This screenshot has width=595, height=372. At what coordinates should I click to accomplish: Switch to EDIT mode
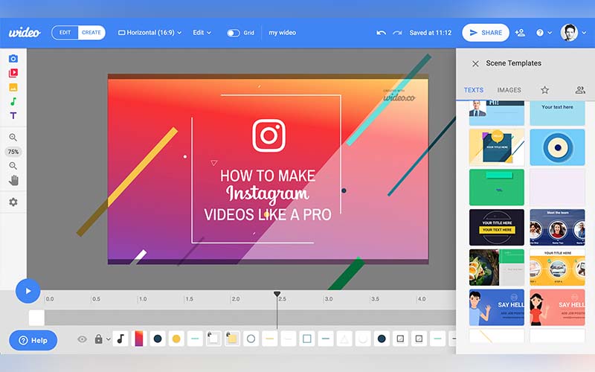coord(65,33)
